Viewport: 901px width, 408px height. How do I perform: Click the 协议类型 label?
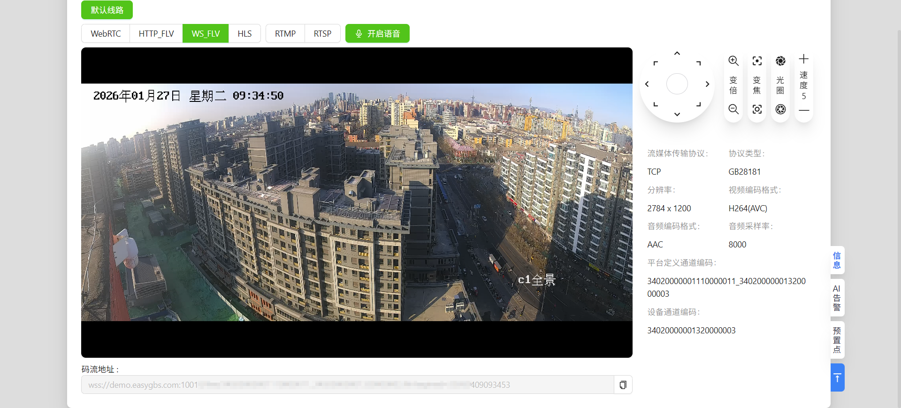[x=746, y=154]
